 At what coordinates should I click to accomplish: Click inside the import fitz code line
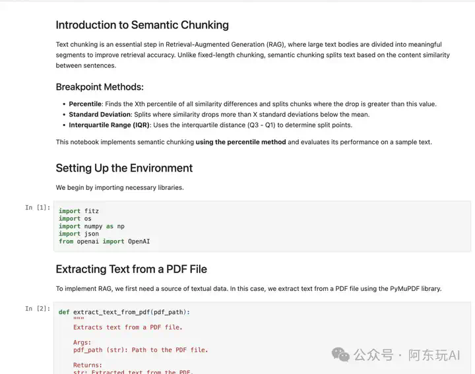79,211
